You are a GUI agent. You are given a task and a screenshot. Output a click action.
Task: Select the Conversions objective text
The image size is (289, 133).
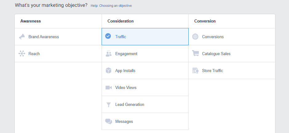[x=213, y=37]
